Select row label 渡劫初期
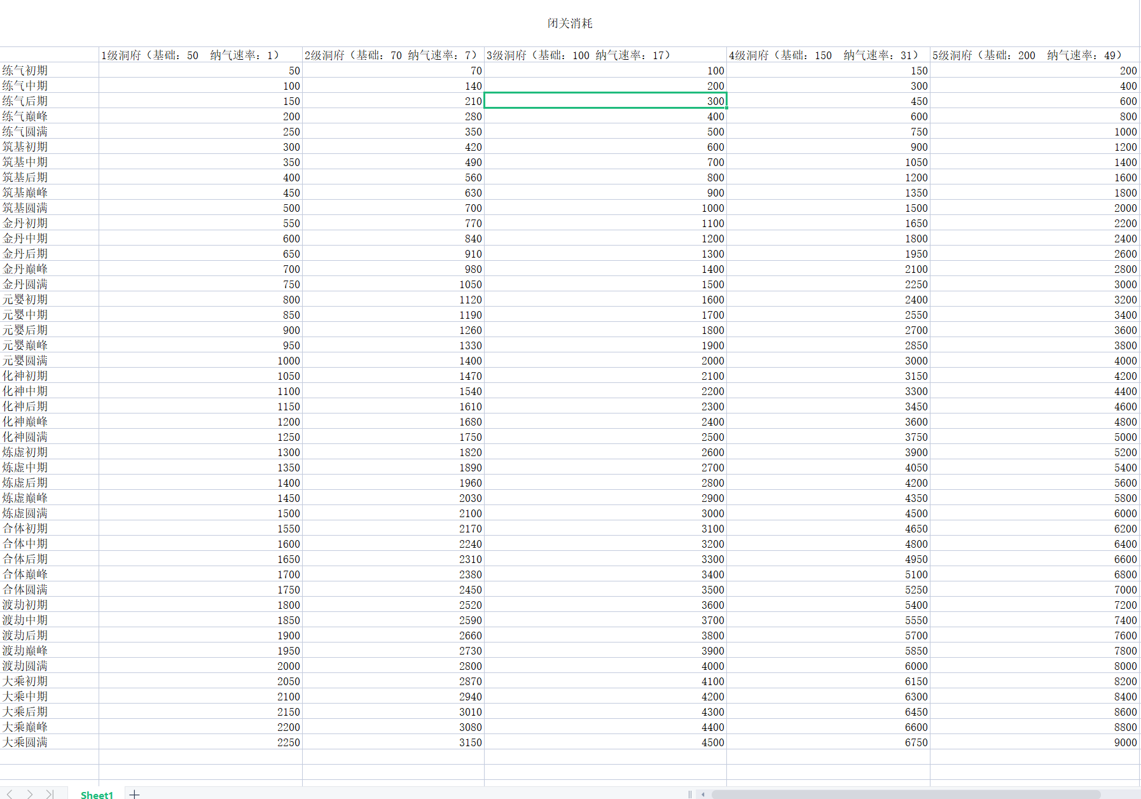This screenshot has width=1141, height=799. coord(49,604)
